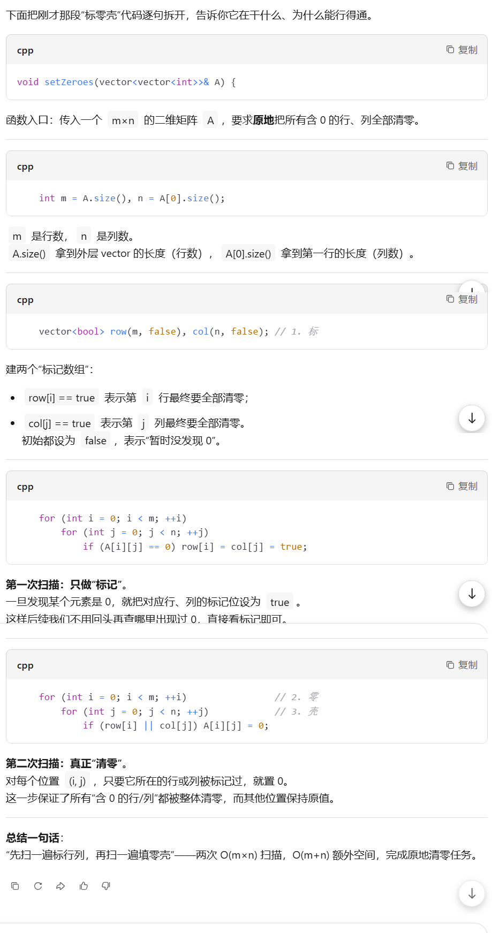The image size is (492, 933).
Task: Give thumbs up feedback on the answer
Action: coord(84,886)
